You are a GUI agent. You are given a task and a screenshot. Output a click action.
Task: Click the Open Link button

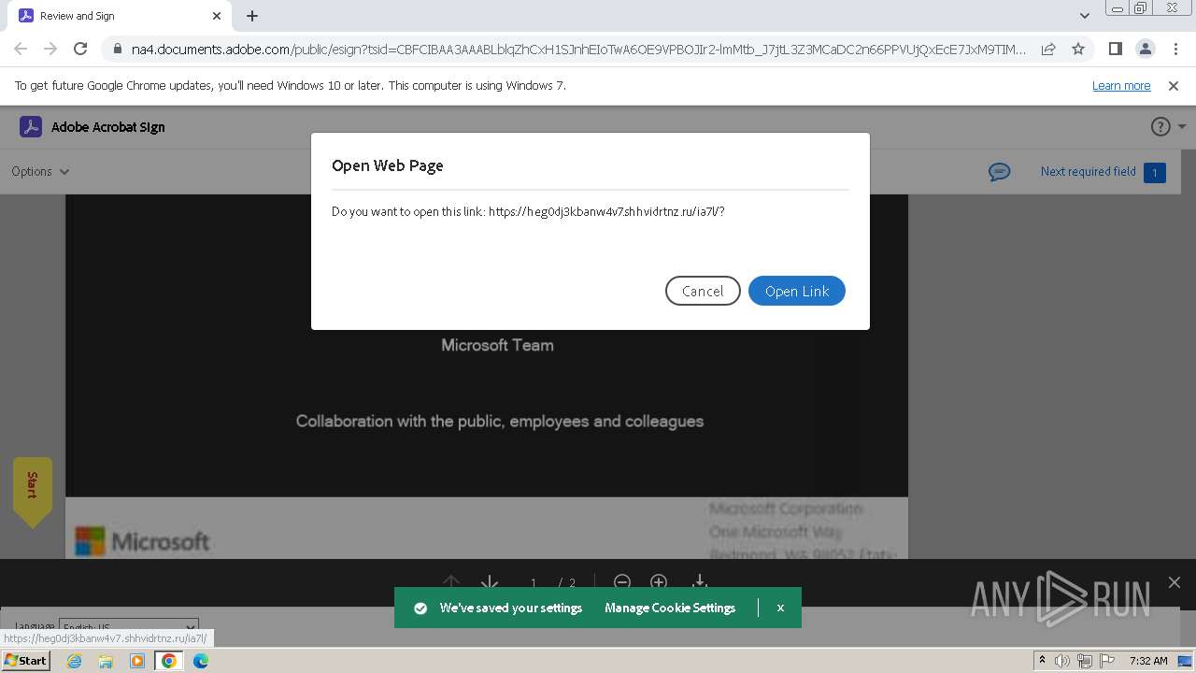[796, 291]
